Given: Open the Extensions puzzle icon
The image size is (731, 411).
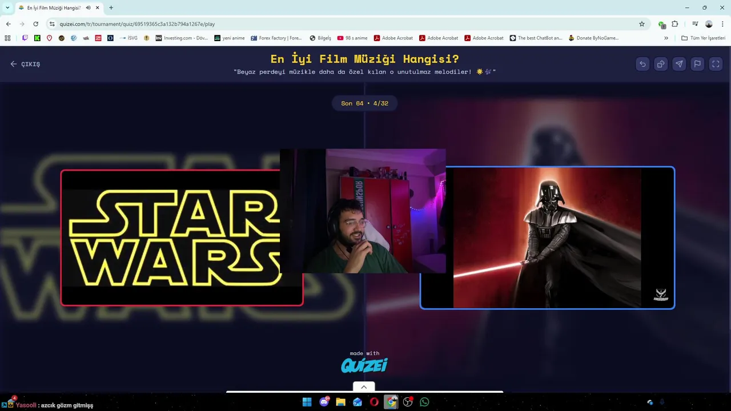Looking at the screenshot, I should coord(674,24).
